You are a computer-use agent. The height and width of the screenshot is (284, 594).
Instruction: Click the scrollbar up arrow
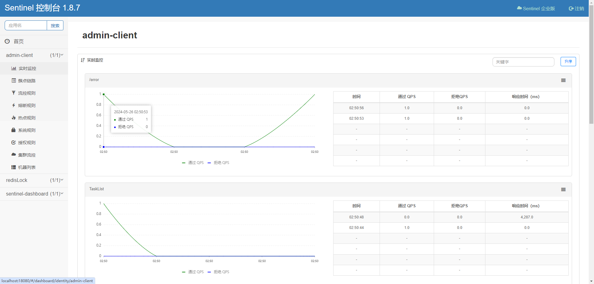(x=591, y=2)
